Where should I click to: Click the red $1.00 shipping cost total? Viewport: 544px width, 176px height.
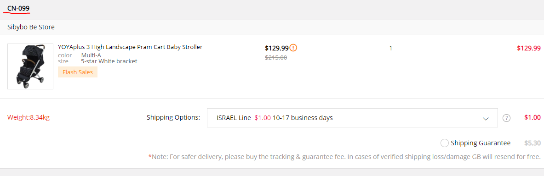tap(532, 118)
